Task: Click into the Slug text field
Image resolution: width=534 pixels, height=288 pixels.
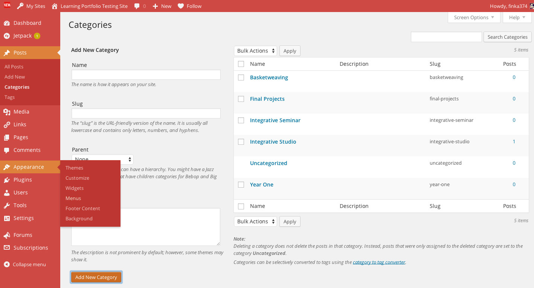Action: point(146,114)
